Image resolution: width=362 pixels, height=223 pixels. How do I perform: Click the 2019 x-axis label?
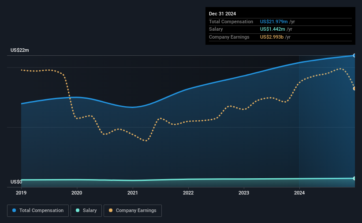pos(21,193)
